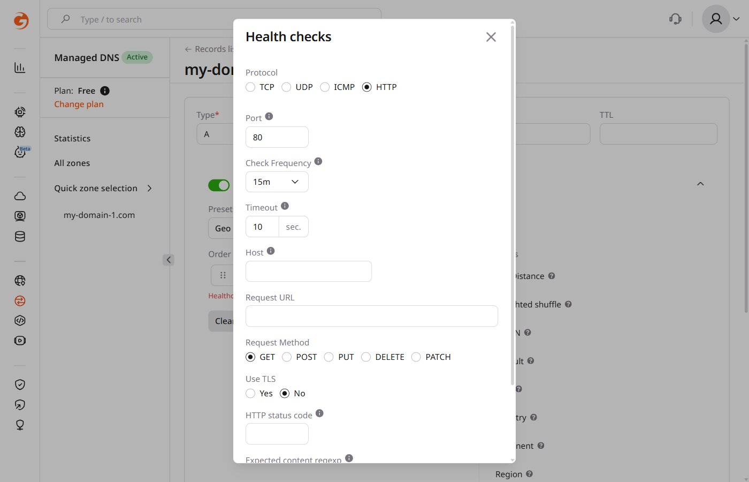The height and width of the screenshot is (482, 749).
Task: Click the Expected content regexp info icon
Action: pos(349,458)
